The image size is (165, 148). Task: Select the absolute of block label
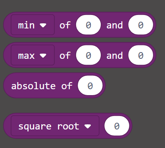click(42, 86)
